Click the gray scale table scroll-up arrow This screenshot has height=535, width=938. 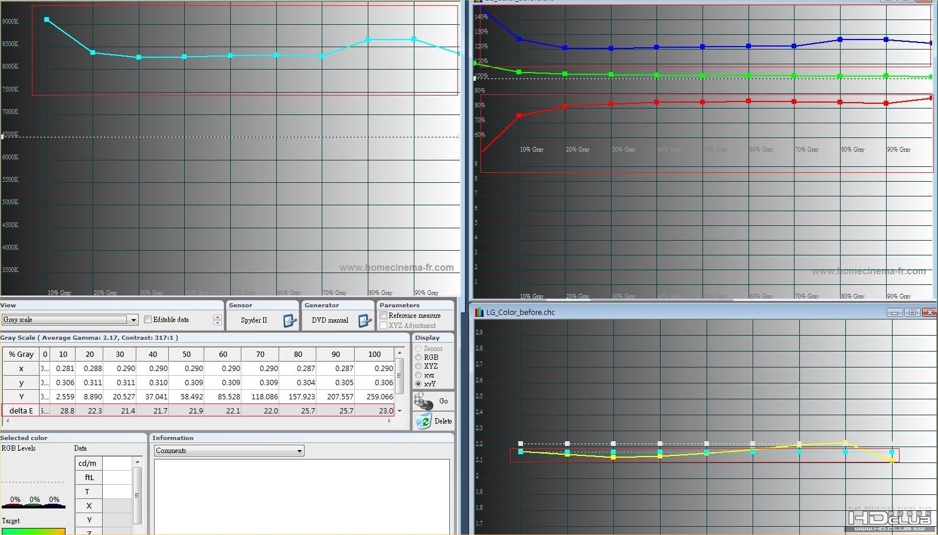tap(400, 353)
